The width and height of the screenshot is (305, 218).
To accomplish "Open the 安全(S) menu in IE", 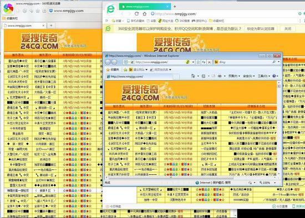I will click(248, 76).
